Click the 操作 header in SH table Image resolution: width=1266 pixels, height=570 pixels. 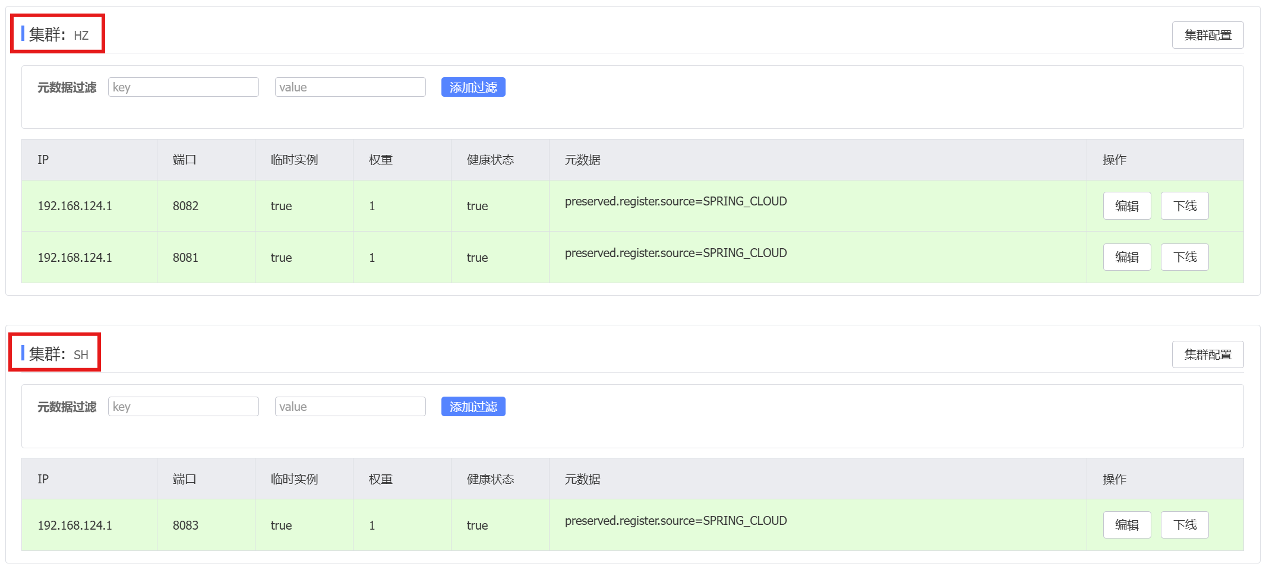[x=1115, y=479]
